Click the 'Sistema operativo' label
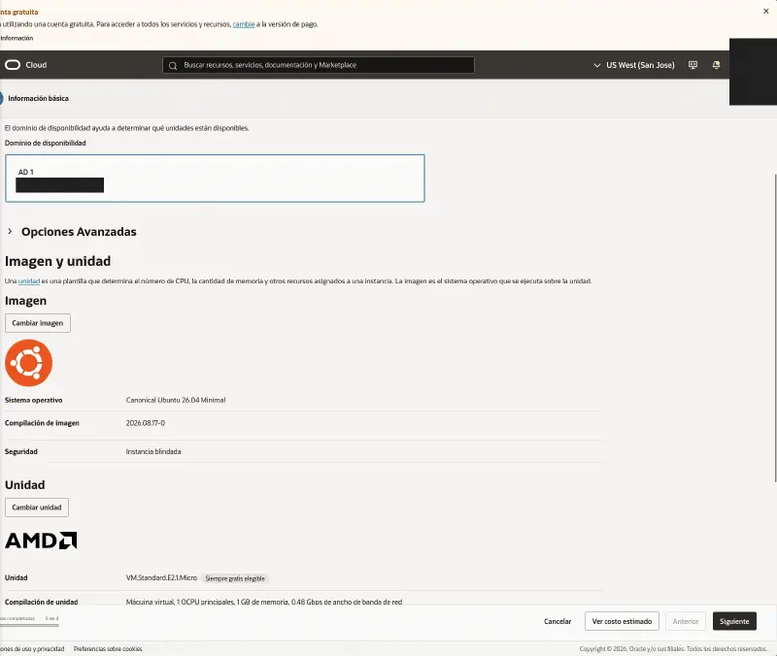The image size is (777, 656). pos(34,400)
